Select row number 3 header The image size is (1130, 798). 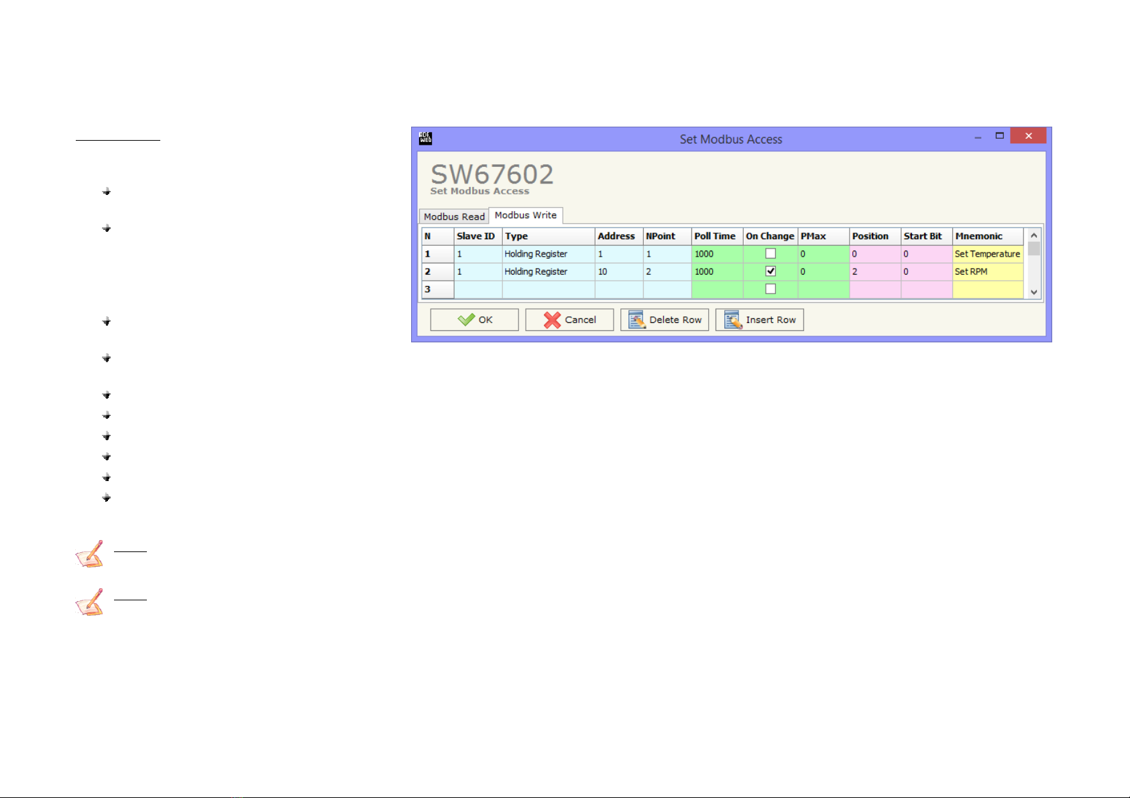click(x=438, y=289)
